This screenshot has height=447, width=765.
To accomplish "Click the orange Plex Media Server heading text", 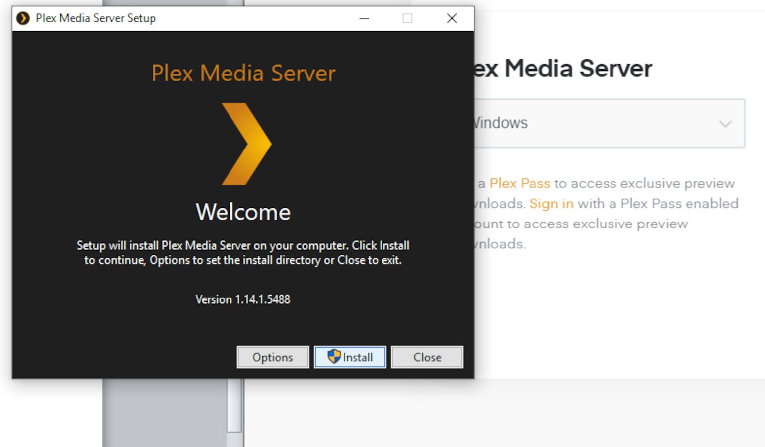I will click(243, 73).
